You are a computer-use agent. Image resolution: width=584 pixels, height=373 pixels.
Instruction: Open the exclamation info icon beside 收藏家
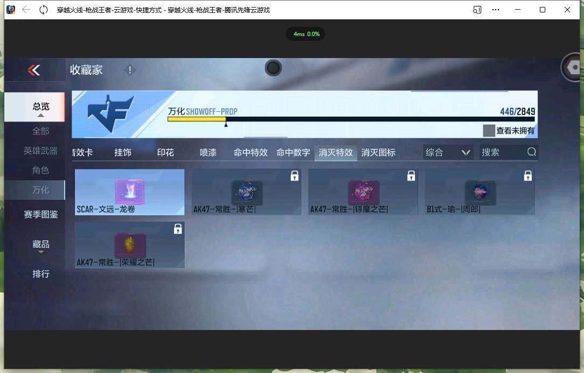(130, 70)
